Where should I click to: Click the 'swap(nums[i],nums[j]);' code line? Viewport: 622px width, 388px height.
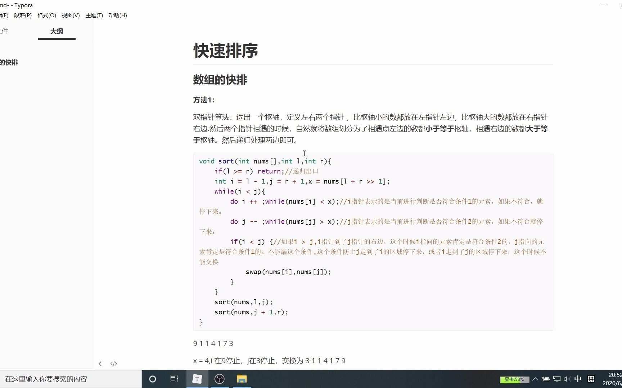pos(288,272)
